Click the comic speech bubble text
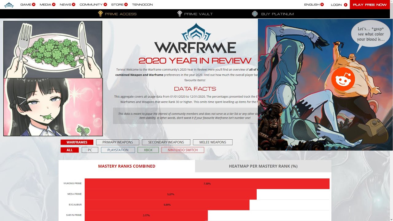Image resolution: width=393 pixels, height=221 pixels. coord(371,34)
